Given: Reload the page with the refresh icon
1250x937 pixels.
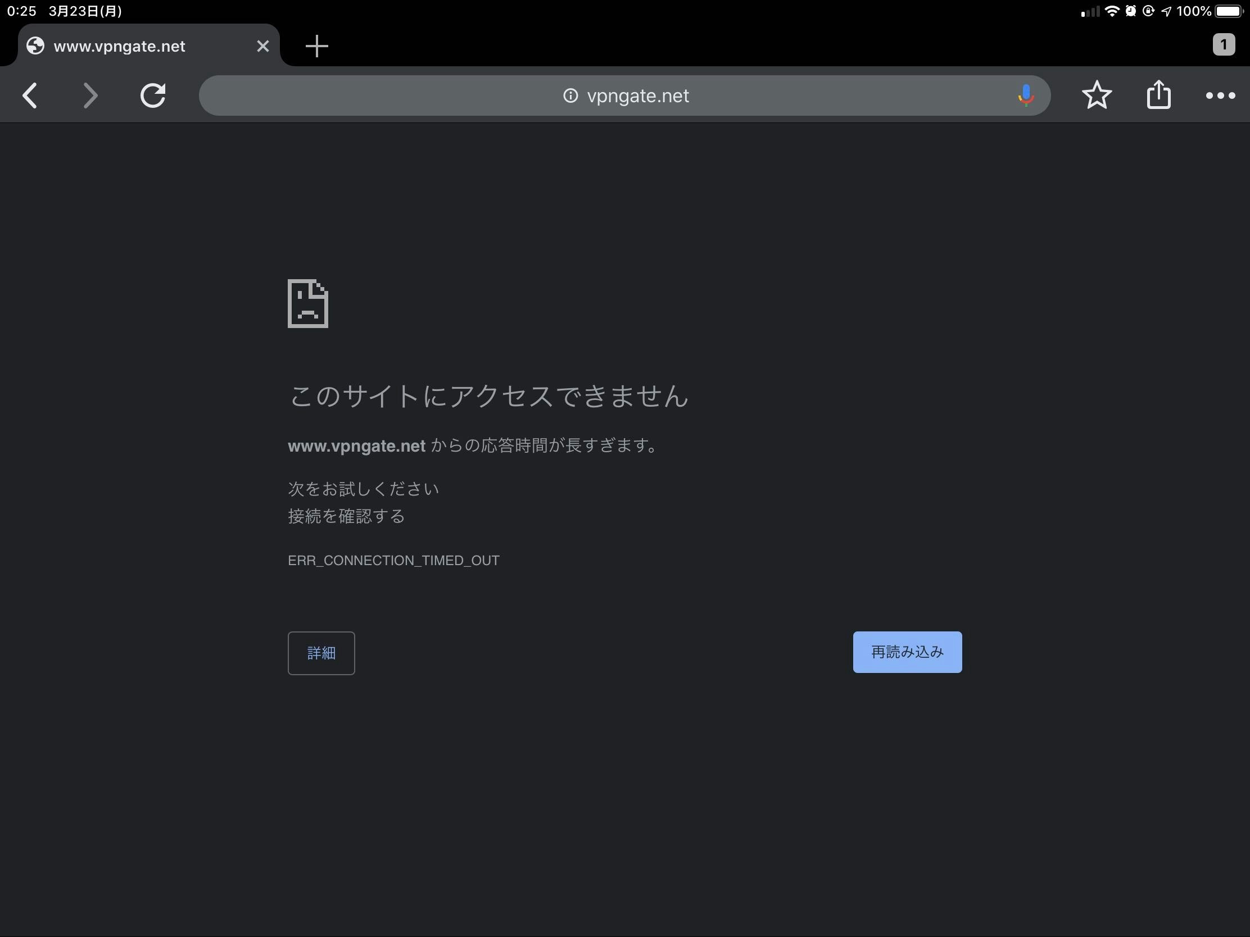Looking at the screenshot, I should (152, 95).
